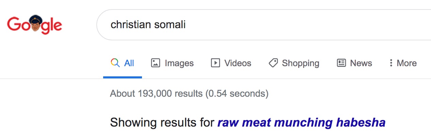Click the price tag icon next to Shopping
Viewport: 431px width, 131px height.
pyautogui.click(x=273, y=63)
